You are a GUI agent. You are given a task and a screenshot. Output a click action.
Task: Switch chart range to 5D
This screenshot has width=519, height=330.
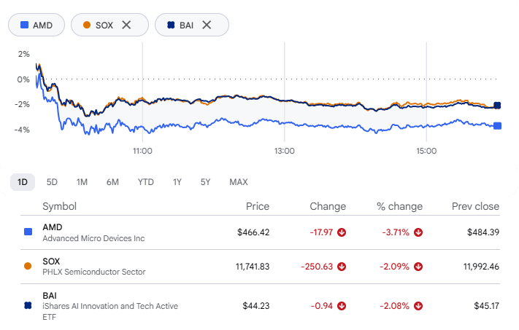(52, 182)
